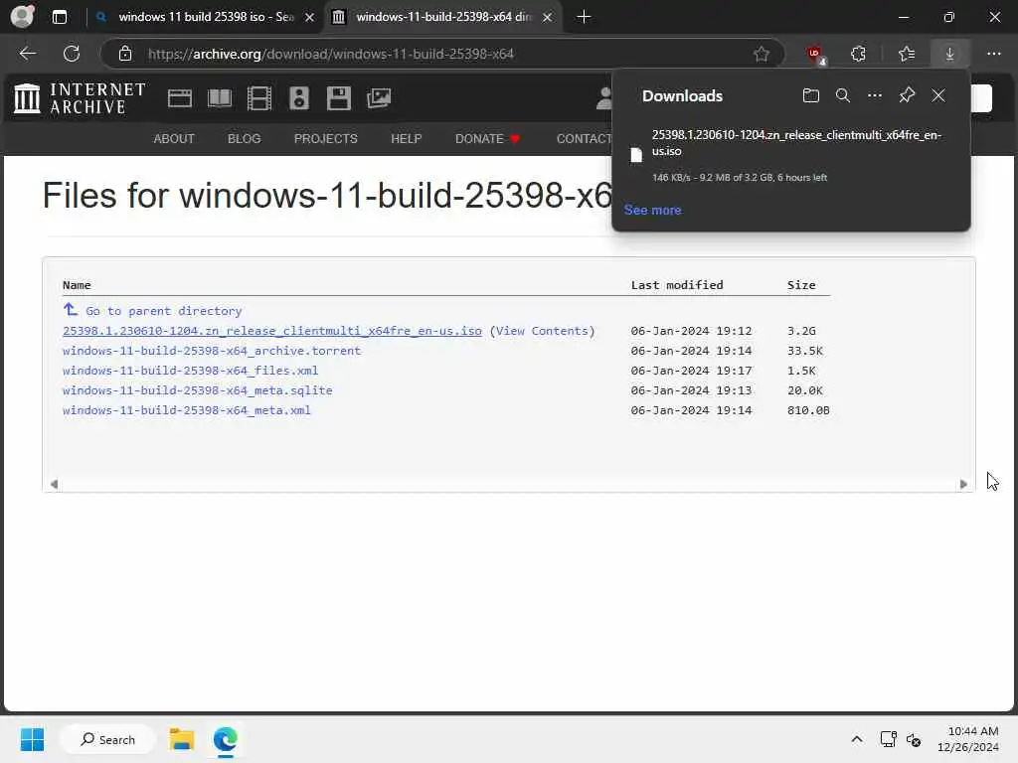Open the Software floppy disk icon
This screenshot has height=763, width=1018.
(339, 98)
